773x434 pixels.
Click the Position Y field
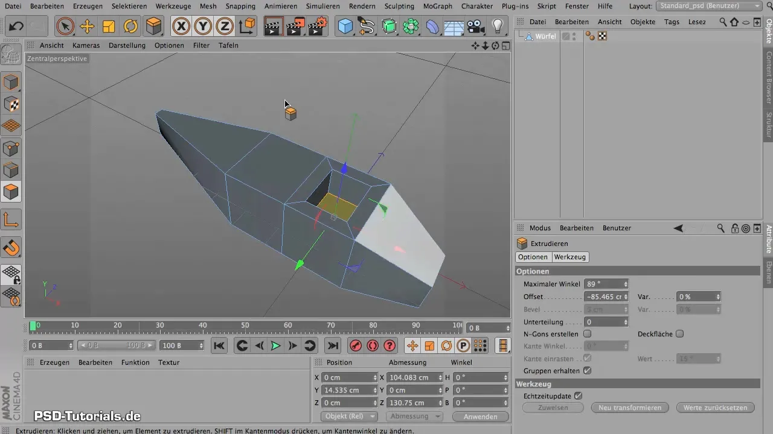pos(347,390)
